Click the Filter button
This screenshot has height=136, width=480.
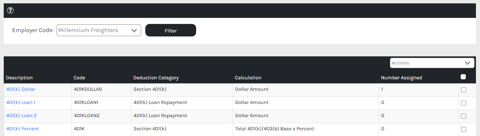point(171,30)
